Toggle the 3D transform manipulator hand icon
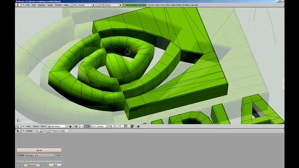 coord(85,126)
